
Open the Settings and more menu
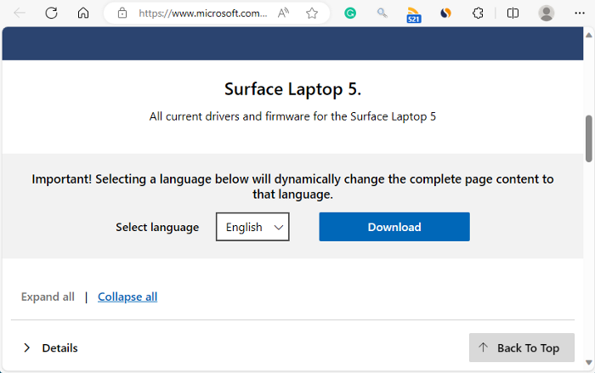(x=581, y=14)
